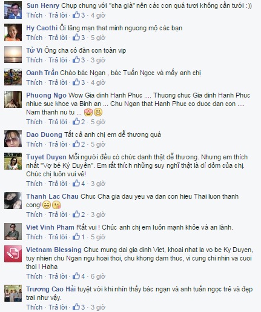The width and height of the screenshot is (261, 312).
Task: Click the thumbs-up icon under Viet Vinh Pham's comment
Action: point(76,237)
